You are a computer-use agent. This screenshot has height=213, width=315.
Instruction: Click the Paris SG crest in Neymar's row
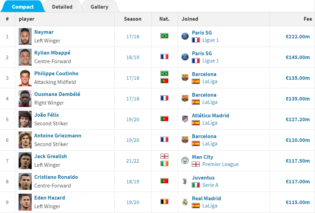(185, 36)
